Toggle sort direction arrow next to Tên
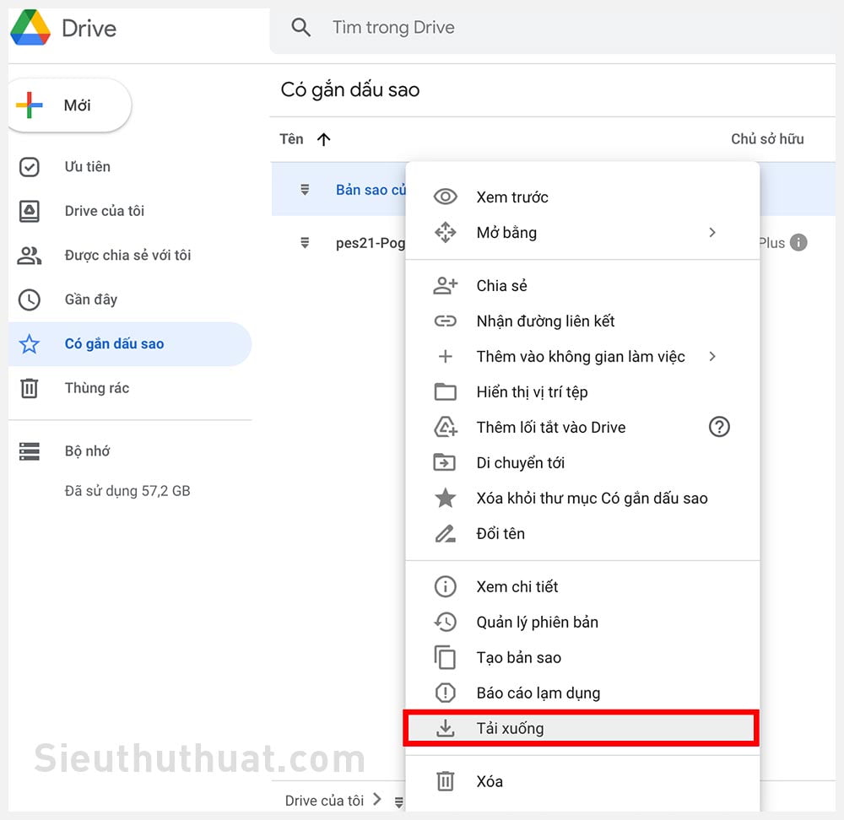Image resolution: width=844 pixels, height=820 pixels. [x=323, y=139]
